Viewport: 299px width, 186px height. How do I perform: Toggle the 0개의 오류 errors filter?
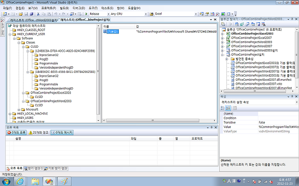pyautogui.click(x=16, y=133)
